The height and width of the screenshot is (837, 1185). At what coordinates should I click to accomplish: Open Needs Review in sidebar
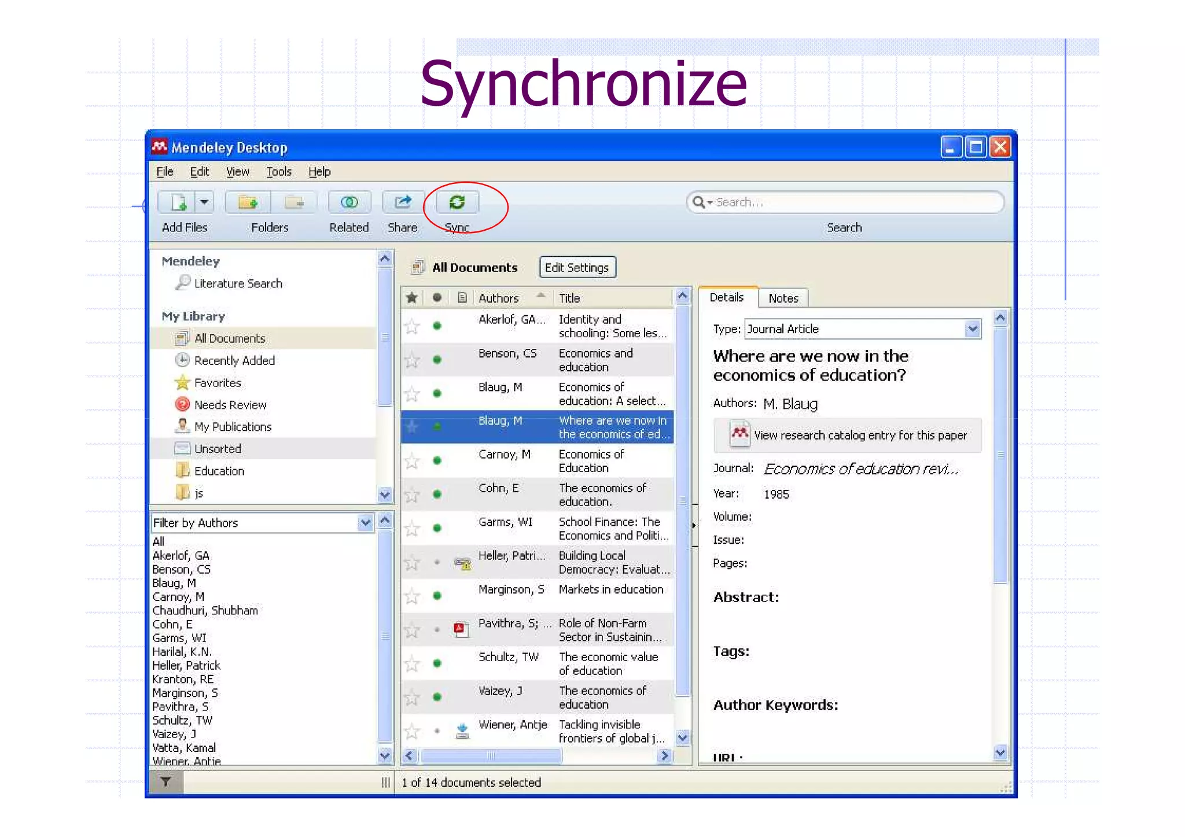click(x=230, y=405)
